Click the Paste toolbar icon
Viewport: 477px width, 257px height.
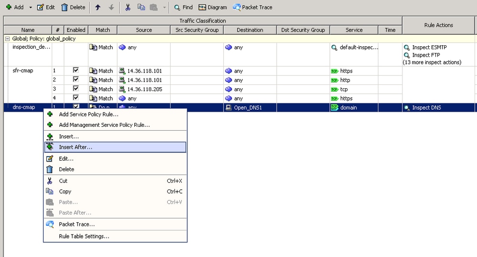point(154,7)
